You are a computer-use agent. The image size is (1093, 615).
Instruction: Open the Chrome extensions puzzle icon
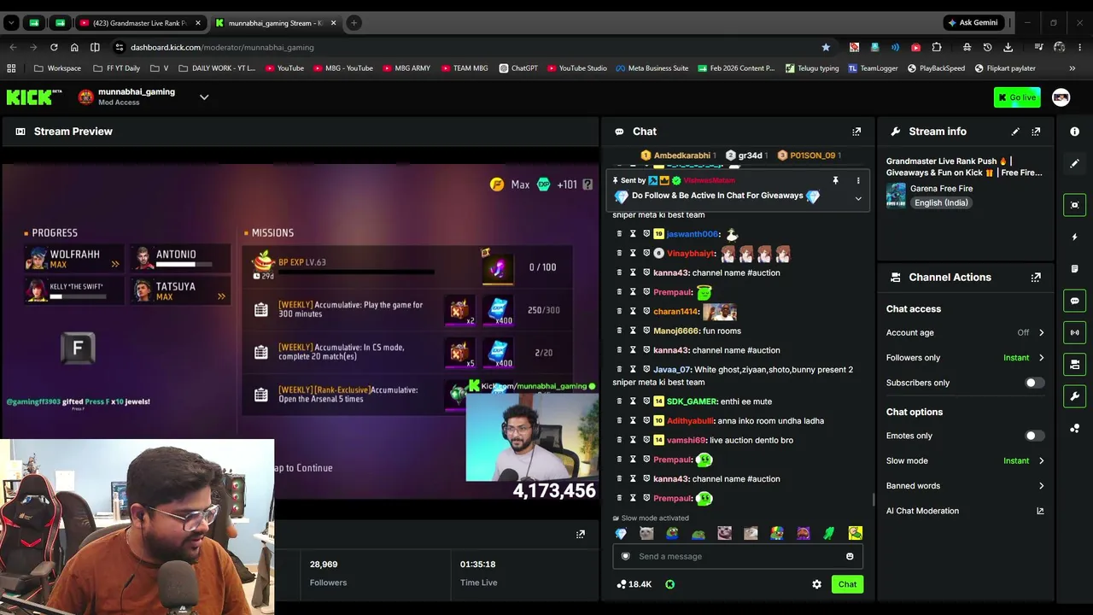(937, 47)
